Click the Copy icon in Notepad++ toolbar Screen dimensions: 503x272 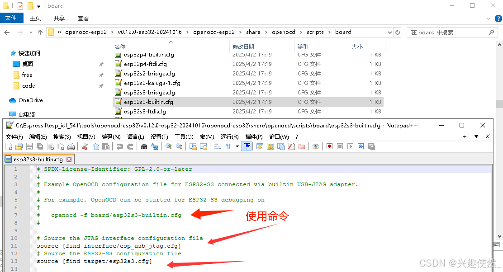coord(95,146)
